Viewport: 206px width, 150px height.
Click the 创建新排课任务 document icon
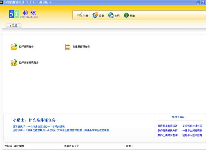coord(68,46)
